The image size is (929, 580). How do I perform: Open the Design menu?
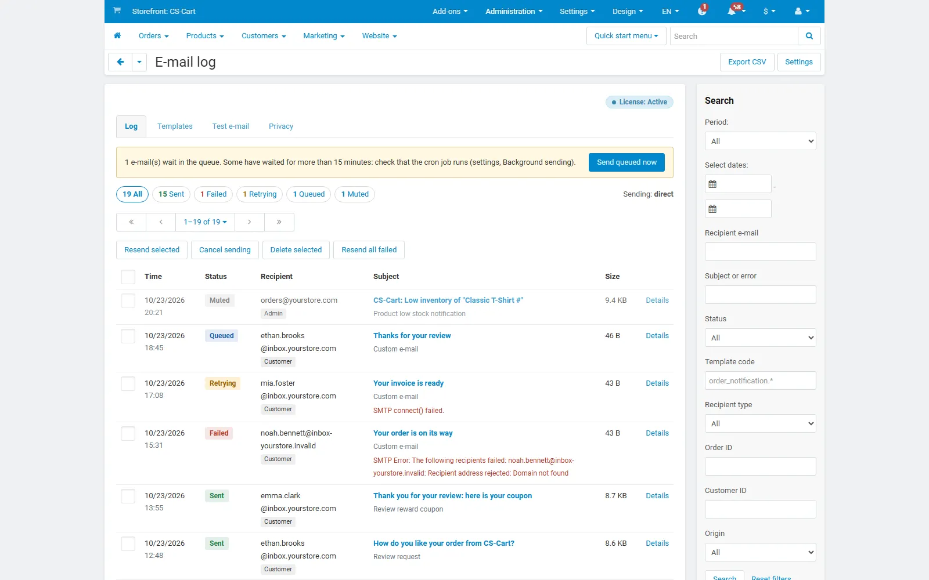pyautogui.click(x=628, y=11)
